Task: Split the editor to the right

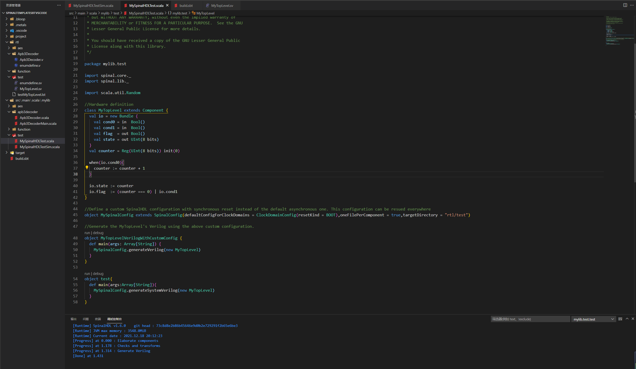Action: [x=625, y=5]
